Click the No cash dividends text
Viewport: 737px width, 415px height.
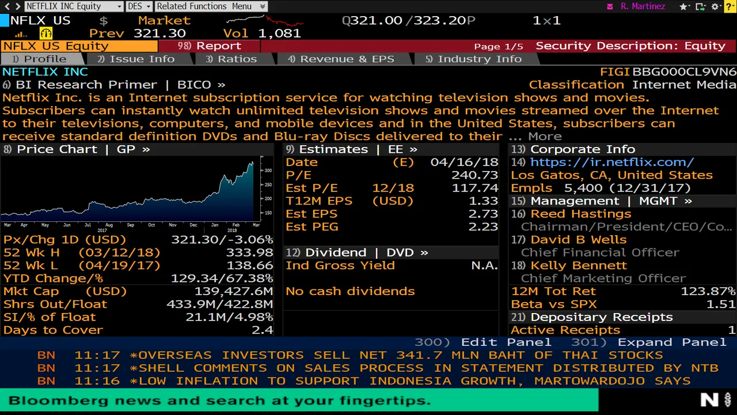click(350, 292)
